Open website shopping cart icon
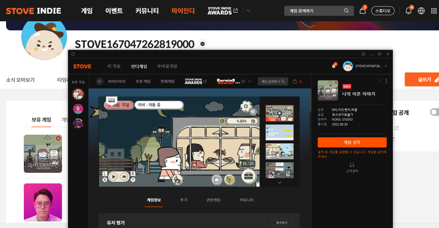 coord(363,11)
